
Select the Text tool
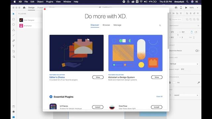14,46
